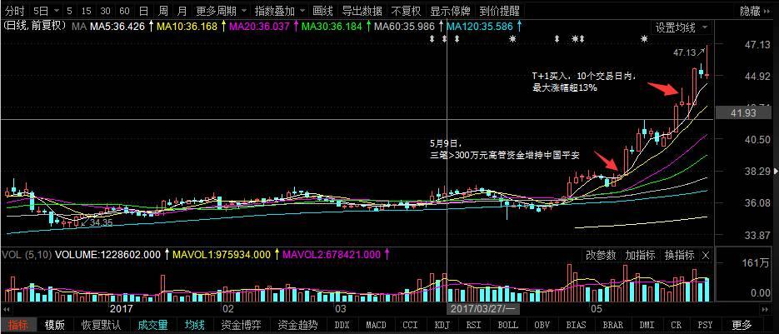
Task: Click the small expand arrow beside 38.29
Action: pyautogui.click(x=777, y=171)
